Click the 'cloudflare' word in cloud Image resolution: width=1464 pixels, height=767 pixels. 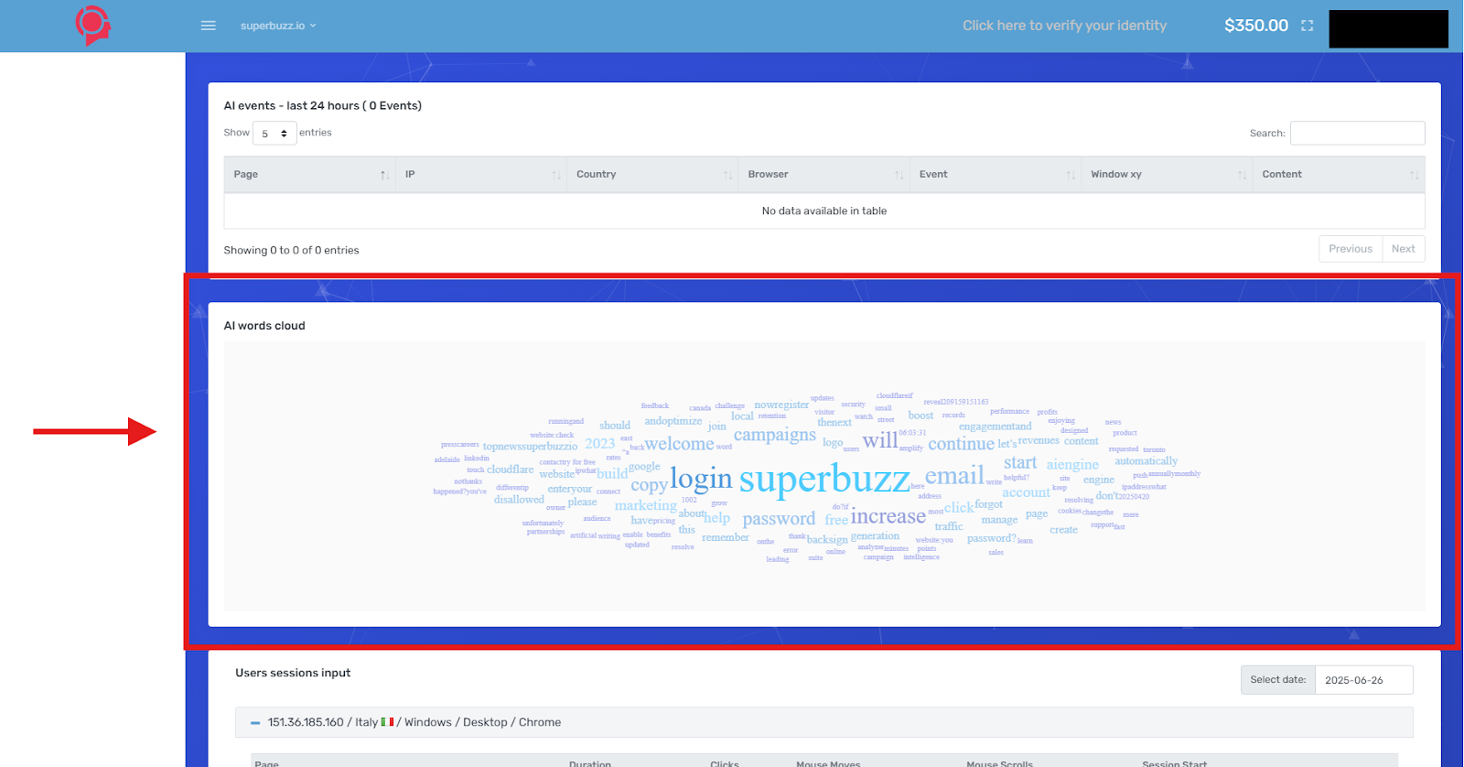(510, 470)
